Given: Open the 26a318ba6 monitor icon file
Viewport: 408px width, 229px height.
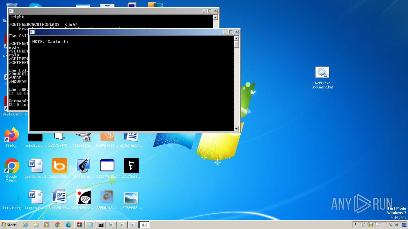Looking at the screenshot, I should click(x=84, y=168).
